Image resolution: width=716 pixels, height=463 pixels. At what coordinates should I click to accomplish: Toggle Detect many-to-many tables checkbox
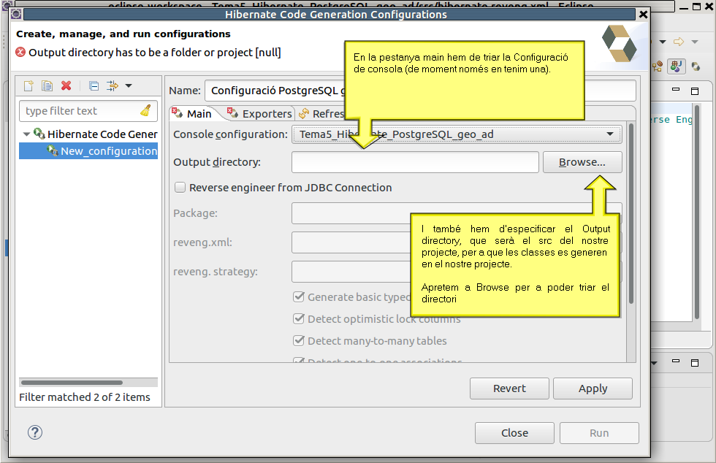point(299,340)
